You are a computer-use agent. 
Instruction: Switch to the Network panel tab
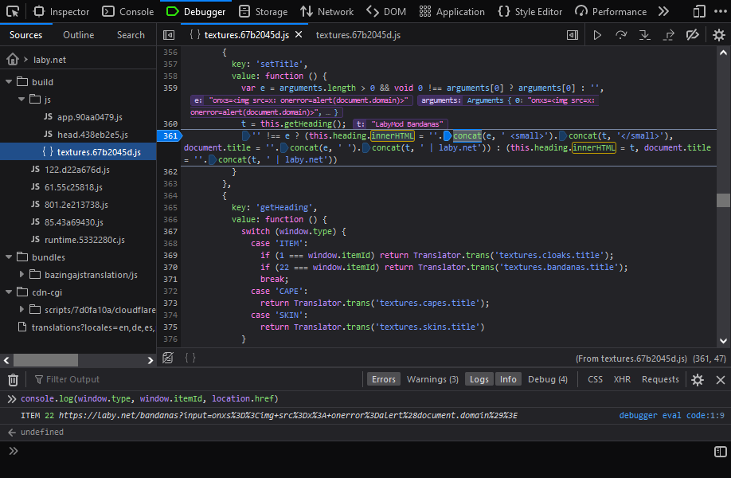coord(326,12)
